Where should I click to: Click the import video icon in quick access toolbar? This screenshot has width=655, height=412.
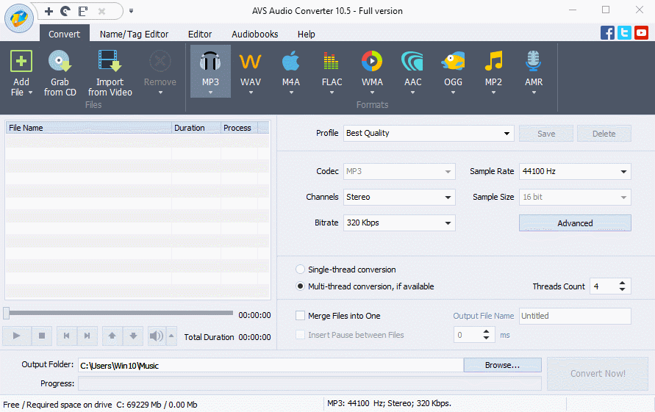tap(83, 11)
